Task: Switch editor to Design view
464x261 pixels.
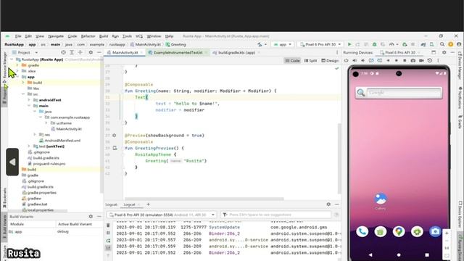Action: [330, 60]
